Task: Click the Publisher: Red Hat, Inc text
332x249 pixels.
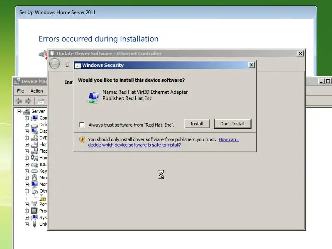Action: pyautogui.click(x=127, y=98)
